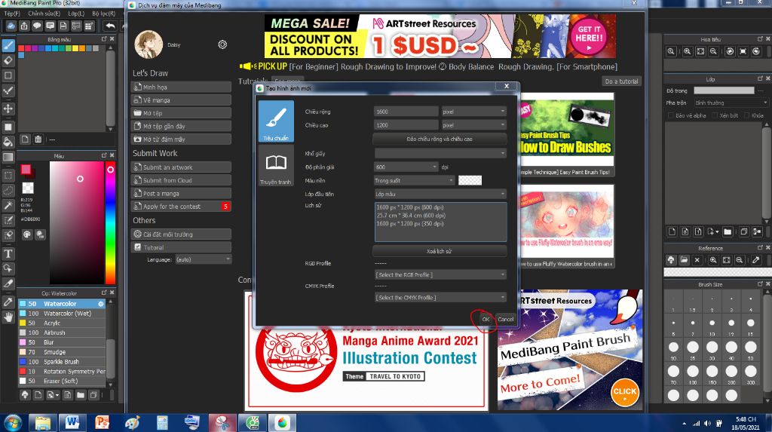Select the Acrylic brush in the list
The image size is (772, 432).
62,323
